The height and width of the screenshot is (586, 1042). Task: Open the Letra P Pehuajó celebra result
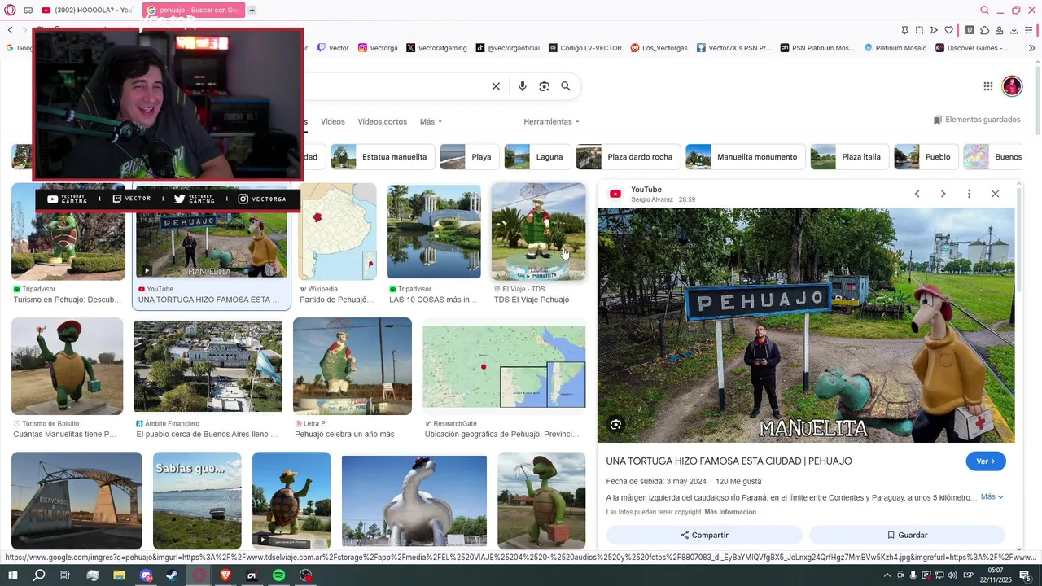[x=352, y=366]
